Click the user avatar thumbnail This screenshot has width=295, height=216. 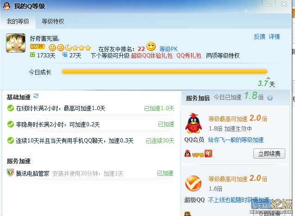16,43
